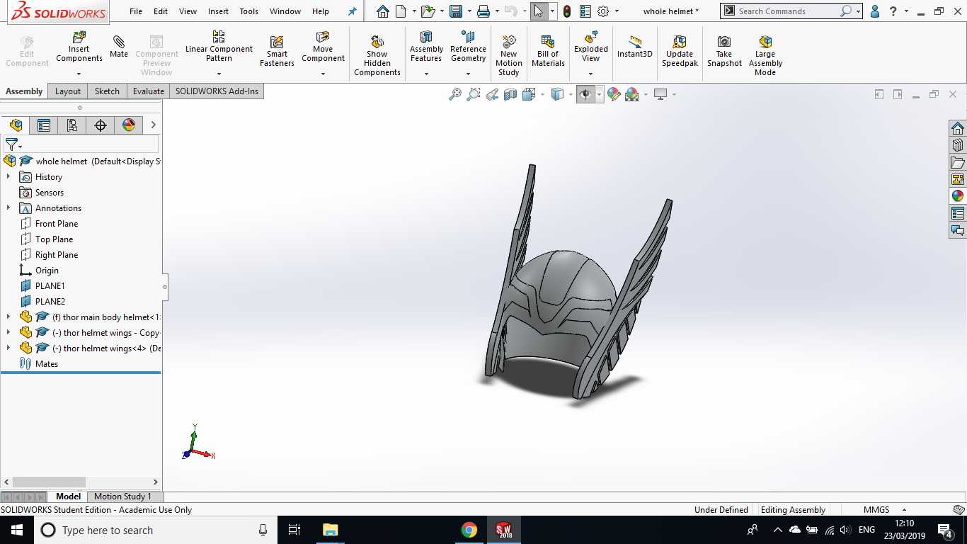Toggle the Instant3D tool
Screen dimensions: 967x544
coord(634,47)
